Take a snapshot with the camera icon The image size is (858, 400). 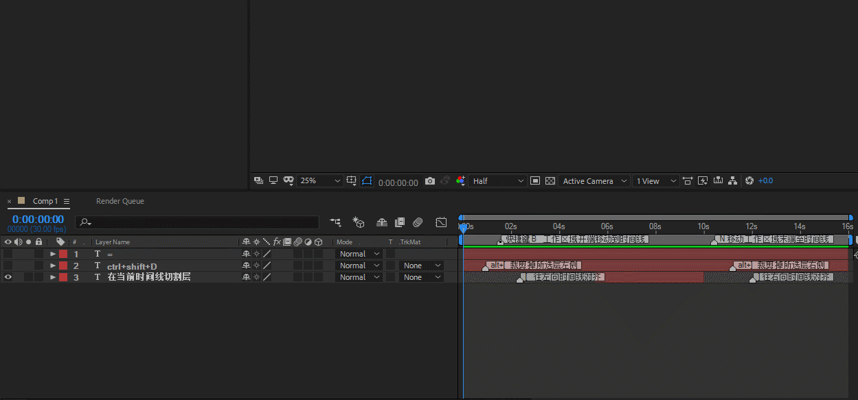430,181
